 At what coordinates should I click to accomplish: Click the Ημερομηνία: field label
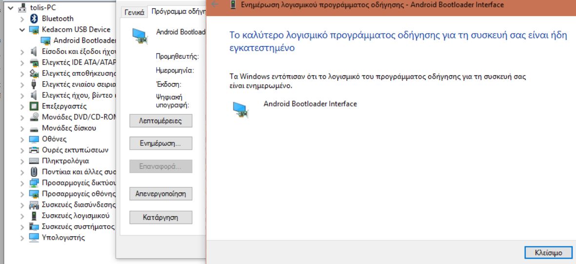pos(175,70)
